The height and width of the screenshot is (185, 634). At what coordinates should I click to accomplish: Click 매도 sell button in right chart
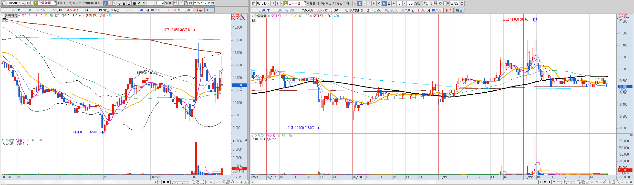pos(459,10)
